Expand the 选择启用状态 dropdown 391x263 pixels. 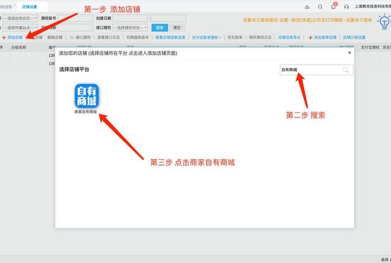(x=20, y=18)
